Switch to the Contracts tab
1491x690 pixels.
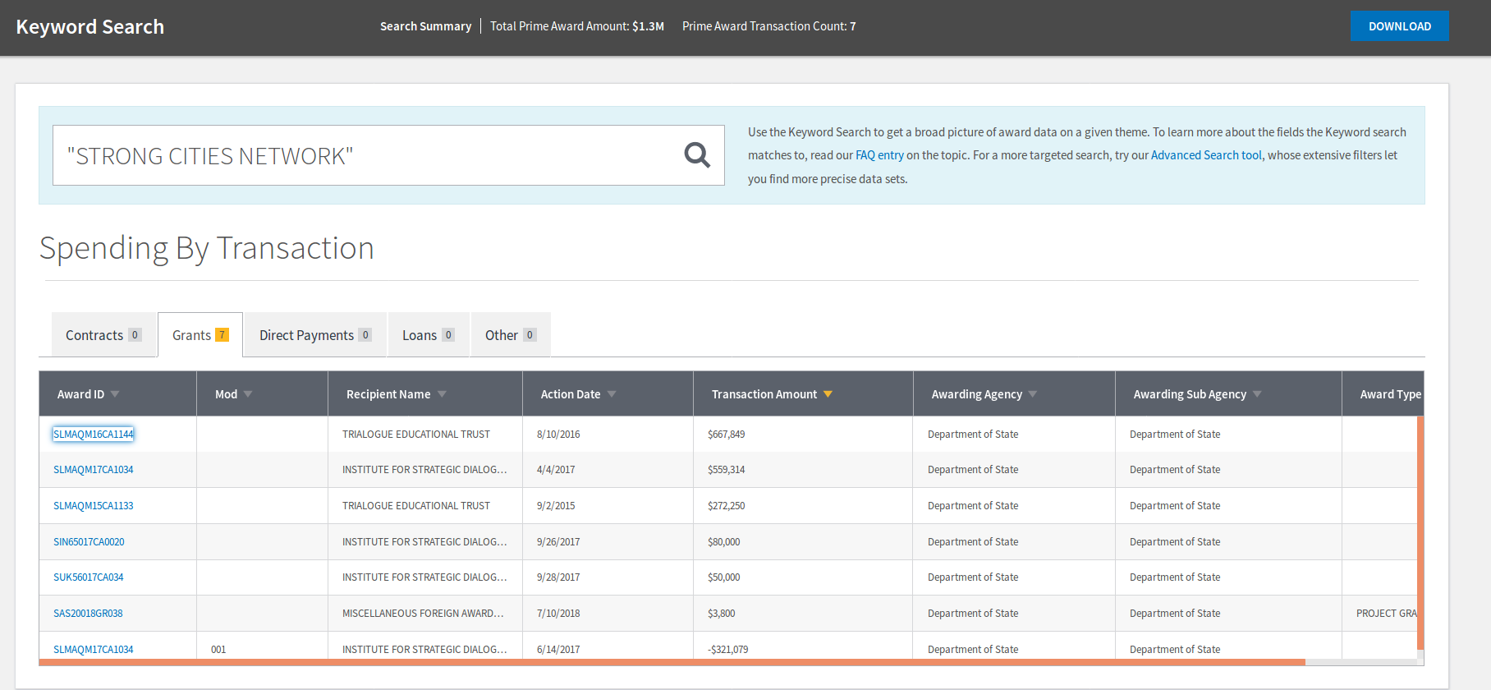(103, 335)
